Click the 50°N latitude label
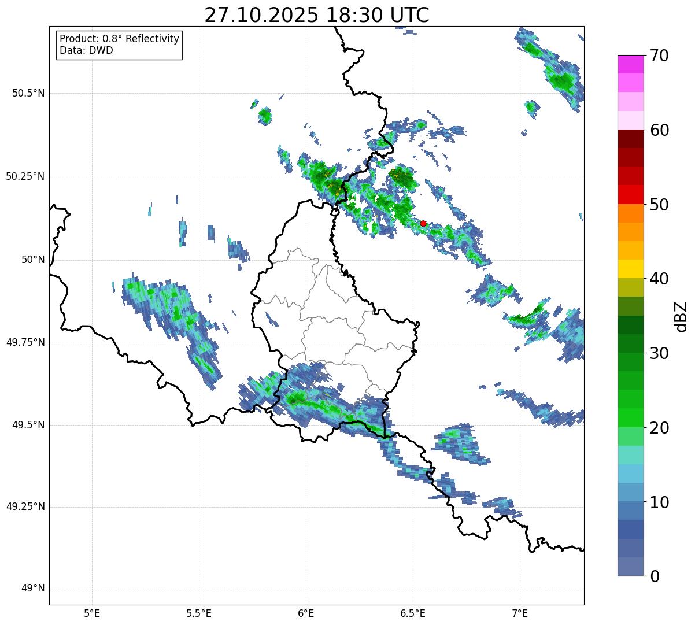The width and height of the screenshot is (695, 625). [x=32, y=260]
